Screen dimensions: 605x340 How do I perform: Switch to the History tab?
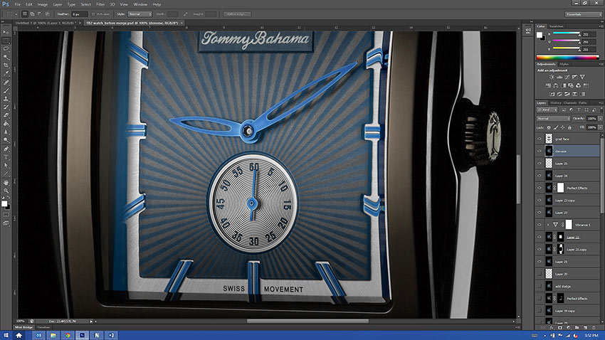[x=556, y=103]
